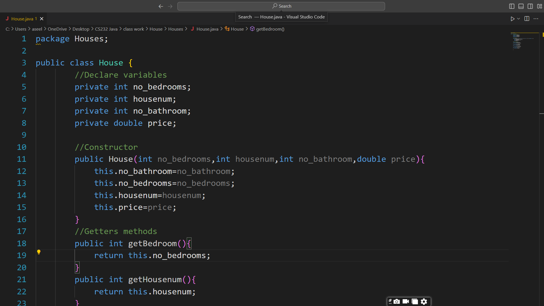Click 'this.price=price' statement on line 15
The image size is (544, 306).
coord(135,207)
